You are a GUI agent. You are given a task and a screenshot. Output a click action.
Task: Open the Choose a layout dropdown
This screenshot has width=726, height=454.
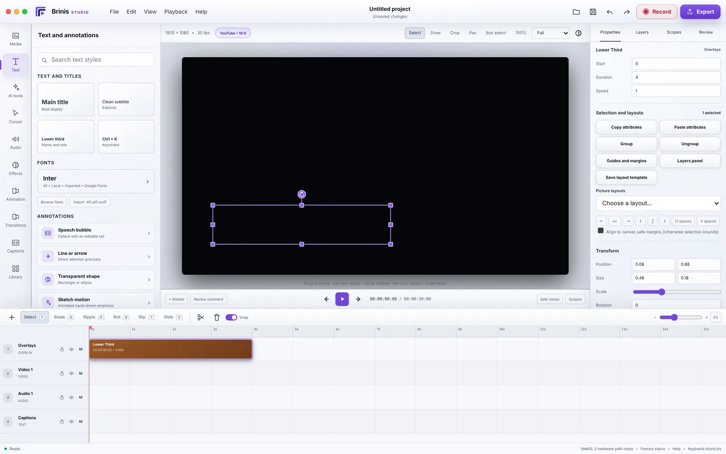pos(658,203)
